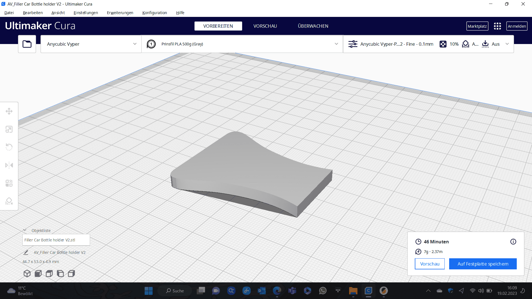Expand Prinsfil PLA material dropdown
The height and width of the screenshot is (299, 532).
[x=242, y=44]
